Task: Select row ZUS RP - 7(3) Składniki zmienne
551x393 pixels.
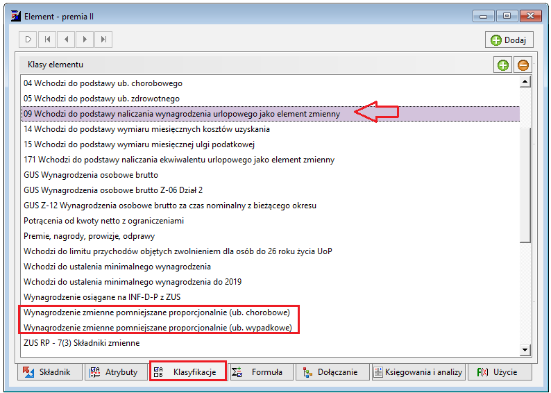Action: tap(270, 343)
